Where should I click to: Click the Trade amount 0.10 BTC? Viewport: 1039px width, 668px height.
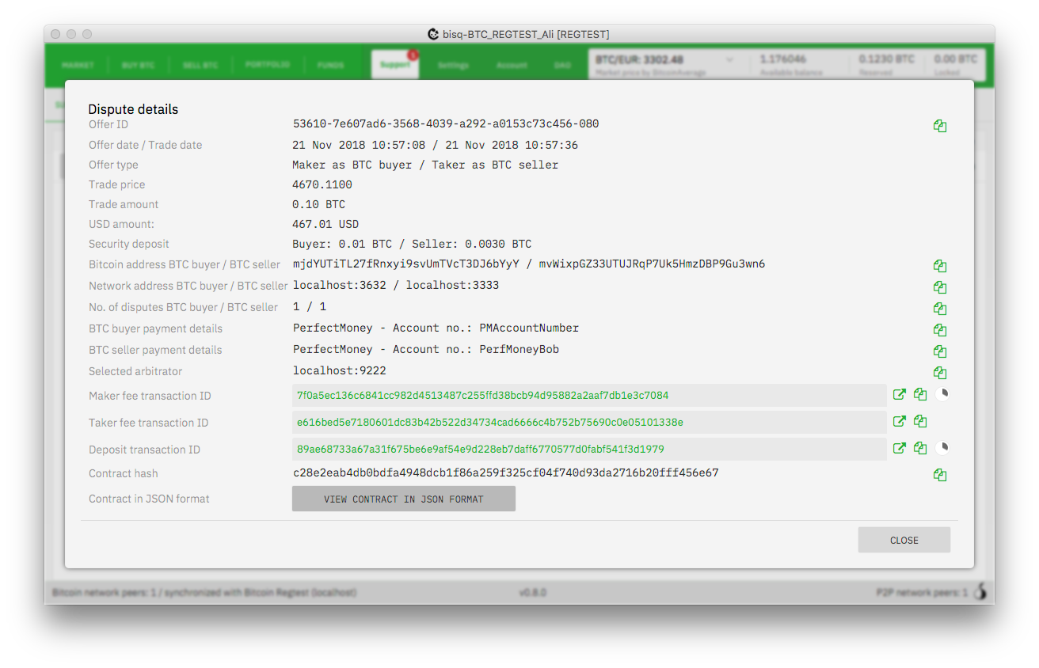pyautogui.click(x=319, y=204)
